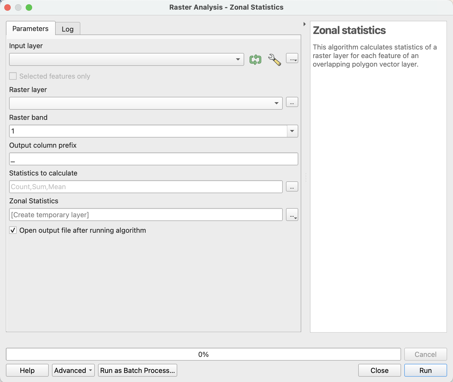Collapse the help panel with arrow
Viewport: 453px width, 382px height.
(304, 24)
